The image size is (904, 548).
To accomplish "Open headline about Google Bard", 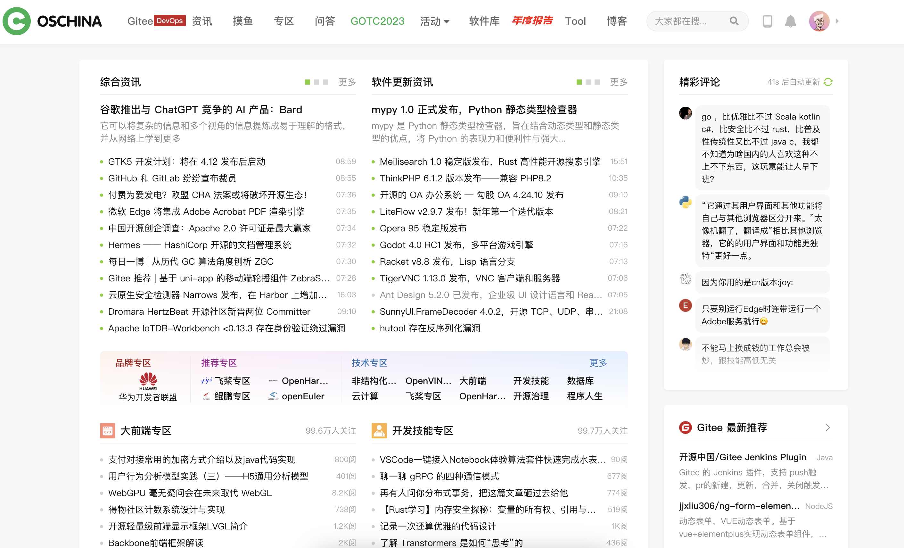I will tap(201, 109).
